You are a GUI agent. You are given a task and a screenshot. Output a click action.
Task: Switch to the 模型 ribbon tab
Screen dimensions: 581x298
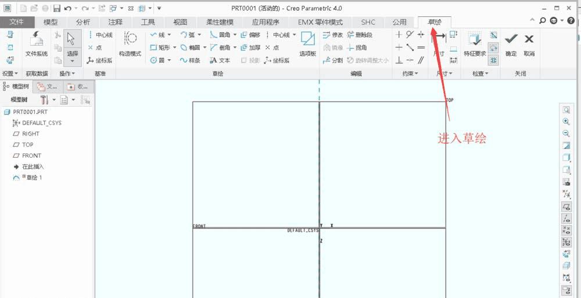(x=51, y=22)
